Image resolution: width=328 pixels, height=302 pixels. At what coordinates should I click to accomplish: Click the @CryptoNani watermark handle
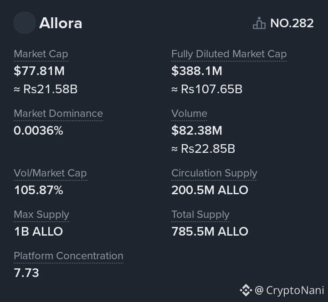(x=289, y=290)
